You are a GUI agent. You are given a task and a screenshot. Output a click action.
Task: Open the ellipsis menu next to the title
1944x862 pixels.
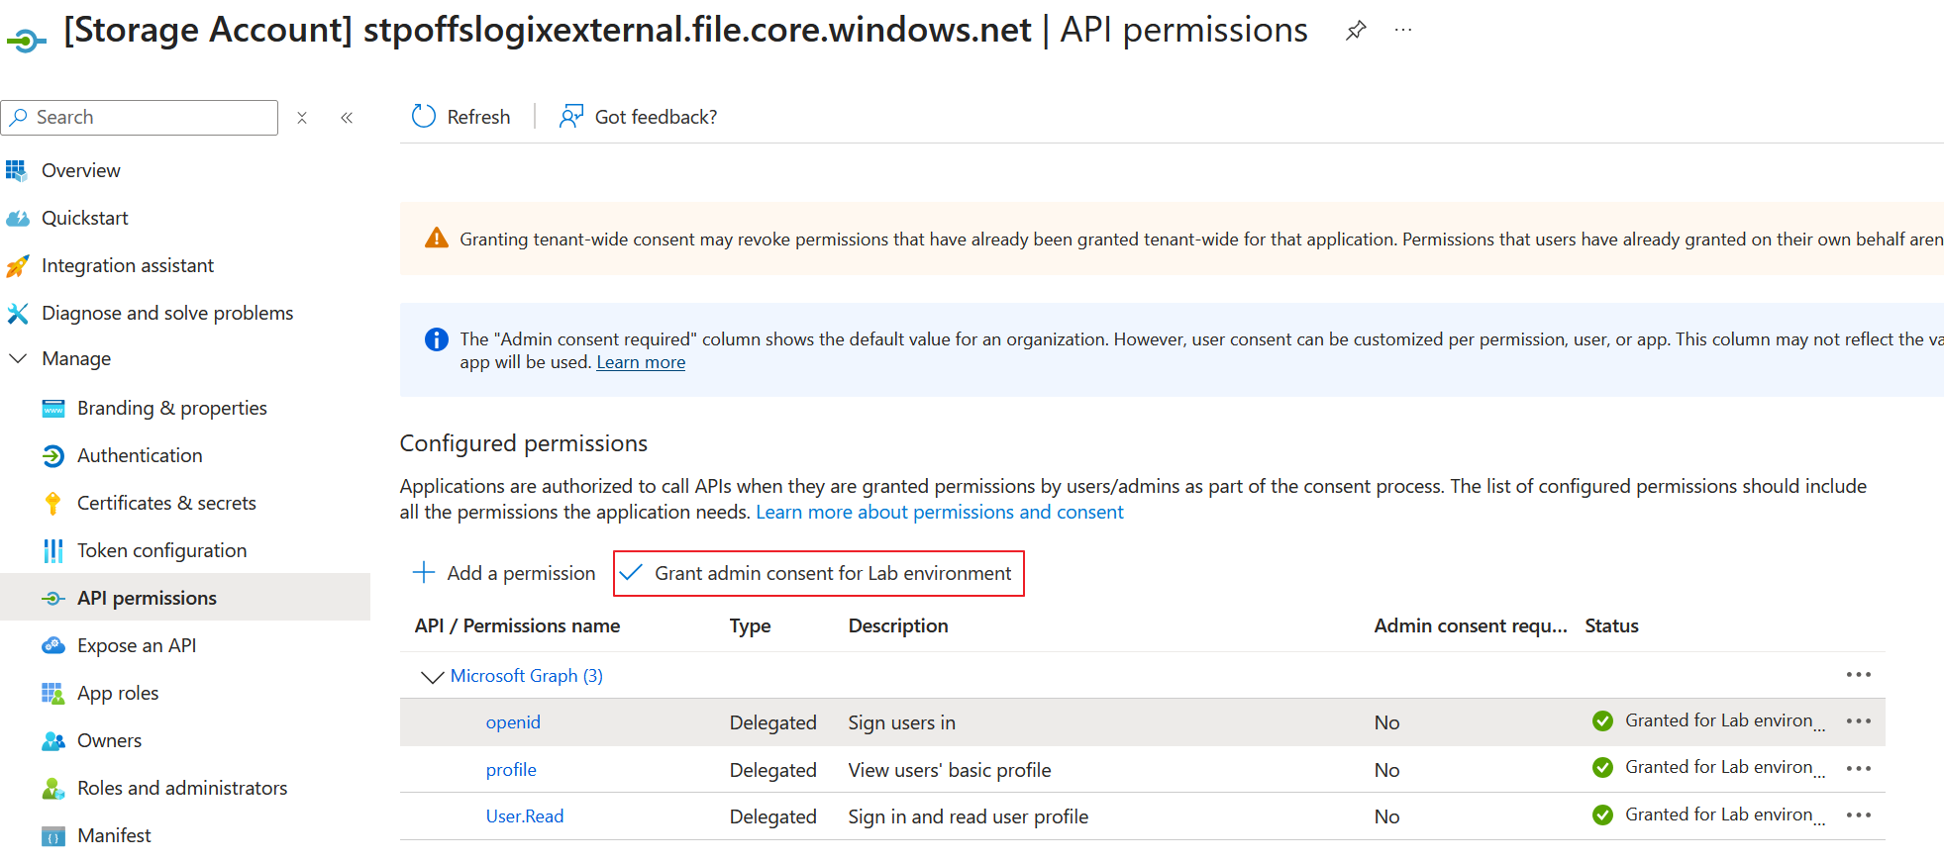[x=1402, y=31]
